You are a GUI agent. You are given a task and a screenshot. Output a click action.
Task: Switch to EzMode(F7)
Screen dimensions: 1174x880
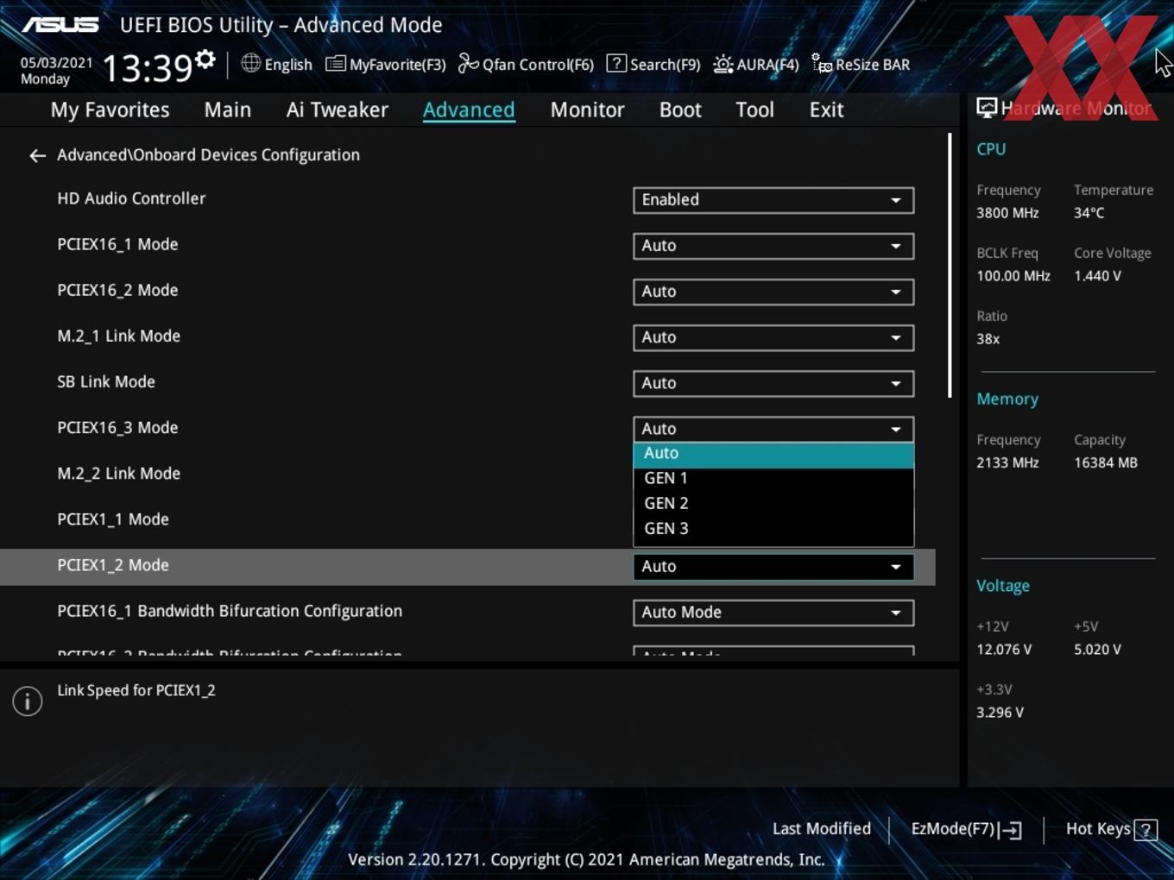click(966, 829)
